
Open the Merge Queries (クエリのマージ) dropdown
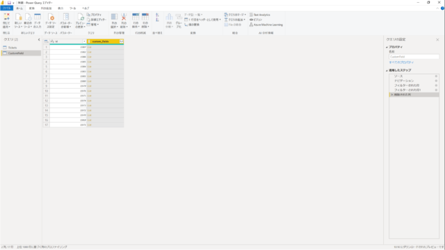pyautogui.click(x=235, y=15)
